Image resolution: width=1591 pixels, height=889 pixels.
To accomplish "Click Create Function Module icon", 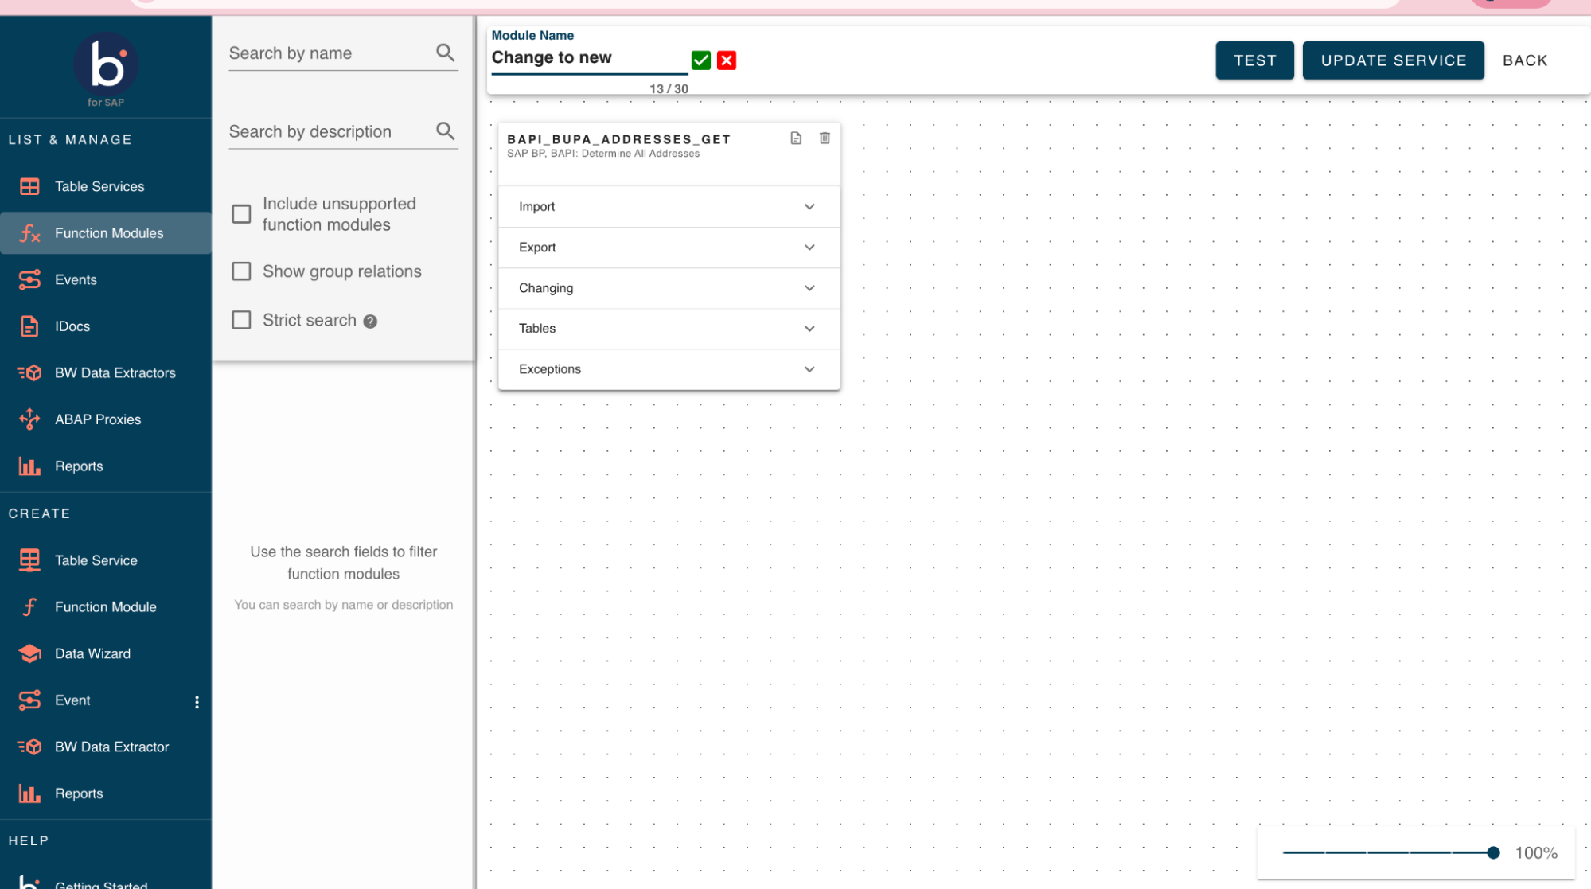I will tap(29, 607).
